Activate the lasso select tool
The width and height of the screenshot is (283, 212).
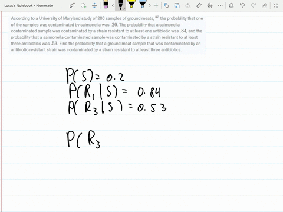(84, 5)
